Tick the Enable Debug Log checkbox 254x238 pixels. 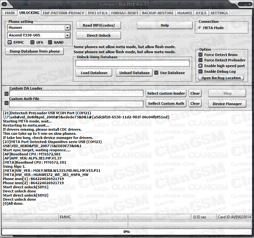coord(201,72)
